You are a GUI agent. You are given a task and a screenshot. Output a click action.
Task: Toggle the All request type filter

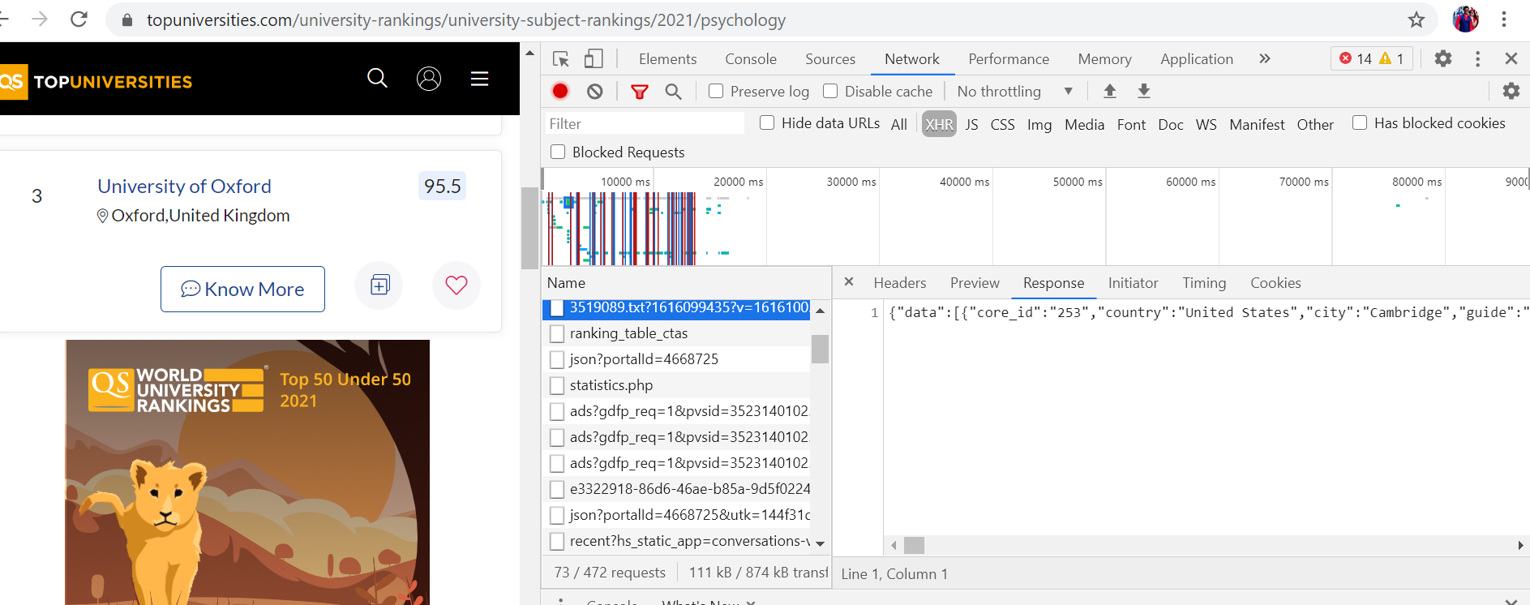pos(899,124)
